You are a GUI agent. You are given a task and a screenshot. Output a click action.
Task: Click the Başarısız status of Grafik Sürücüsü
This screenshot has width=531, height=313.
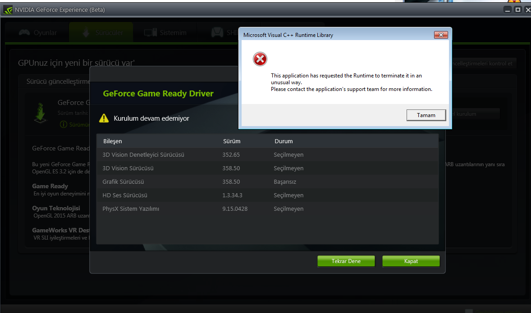(x=285, y=181)
